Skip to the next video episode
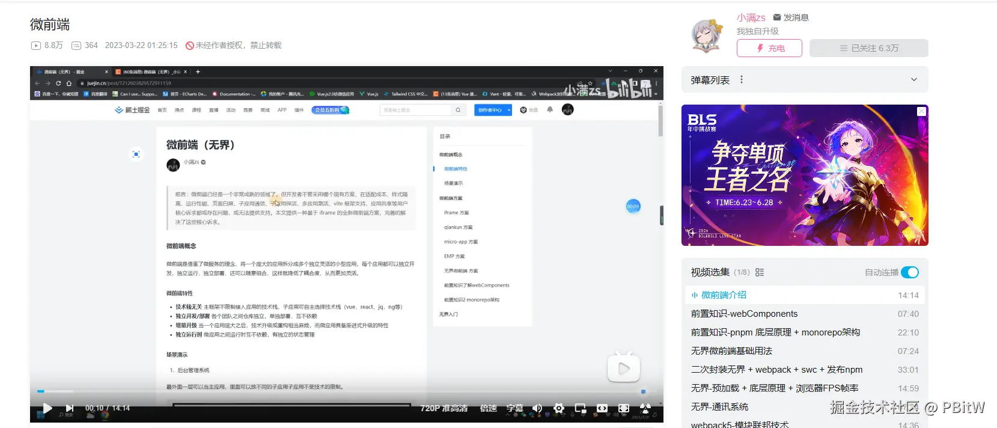 click(70, 408)
